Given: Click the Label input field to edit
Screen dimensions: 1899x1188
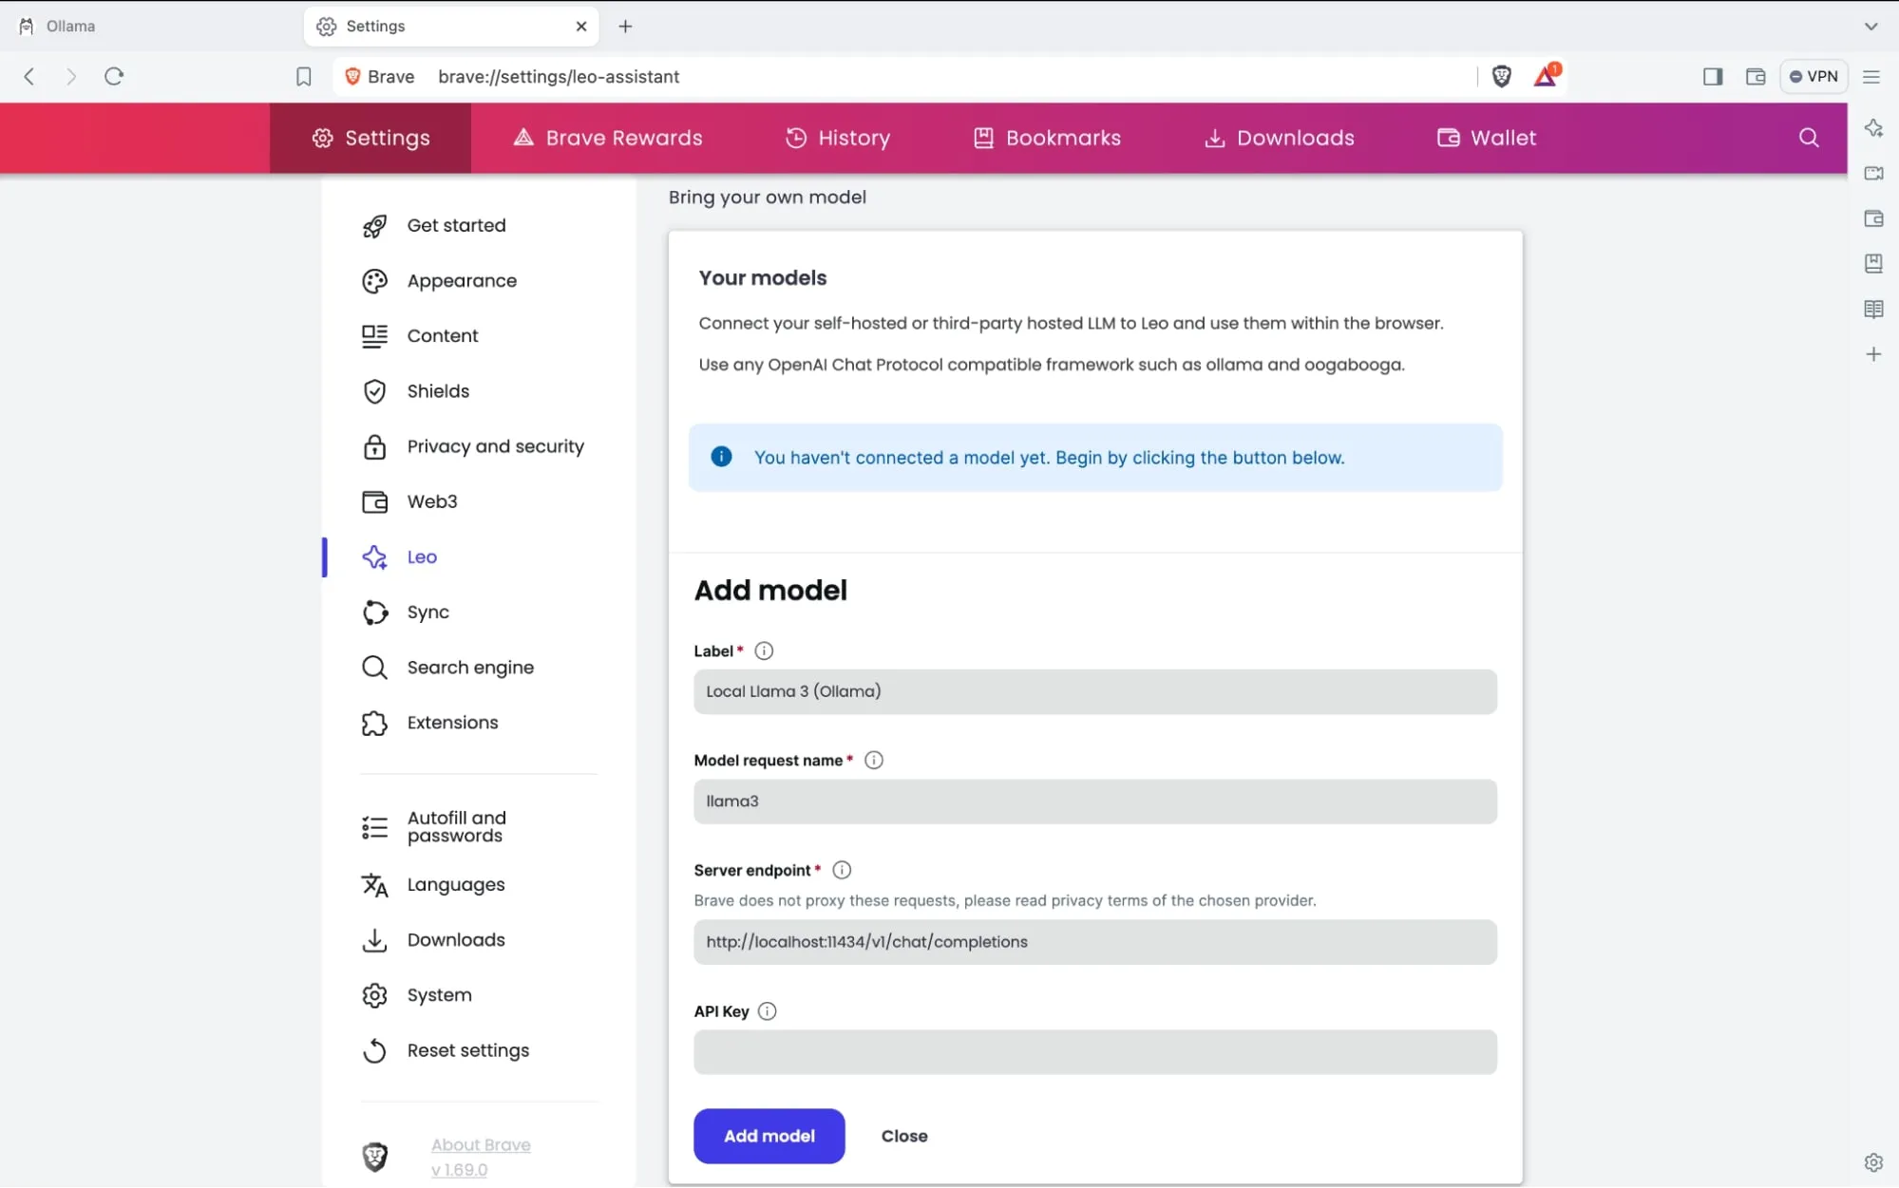Looking at the screenshot, I should pyautogui.click(x=1095, y=691).
